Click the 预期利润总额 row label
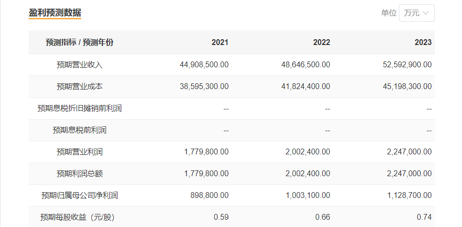462x227 pixels. click(x=80, y=174)
